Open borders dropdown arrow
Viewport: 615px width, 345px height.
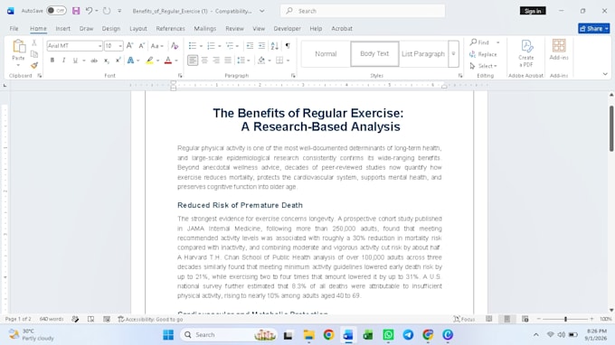(x=288, y=61)
